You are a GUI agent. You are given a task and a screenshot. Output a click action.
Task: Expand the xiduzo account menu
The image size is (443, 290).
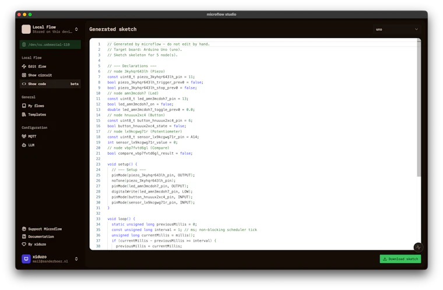click(x=76, y=259)
